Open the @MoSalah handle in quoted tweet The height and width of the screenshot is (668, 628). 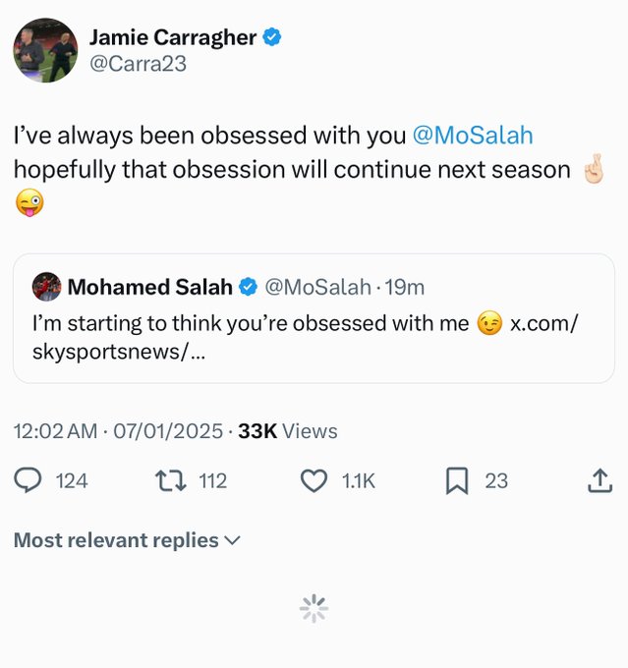[x=318, y=287]
